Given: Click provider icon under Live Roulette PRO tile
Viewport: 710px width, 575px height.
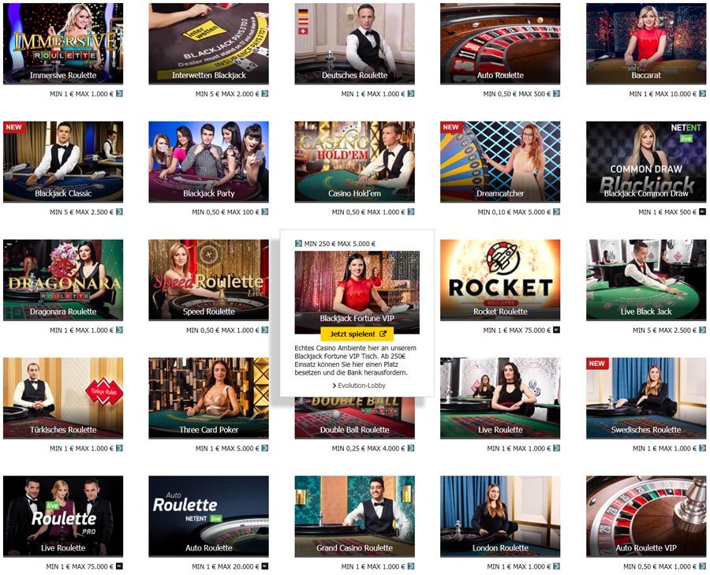Looking at the screenshot, I should tap(119, 566).
